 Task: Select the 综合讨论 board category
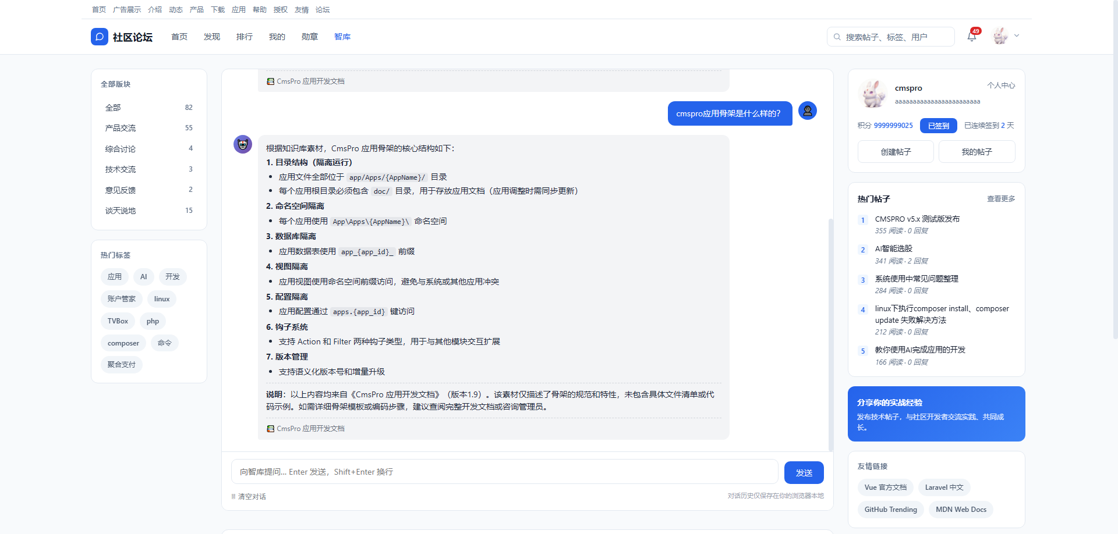click(149, 149)
